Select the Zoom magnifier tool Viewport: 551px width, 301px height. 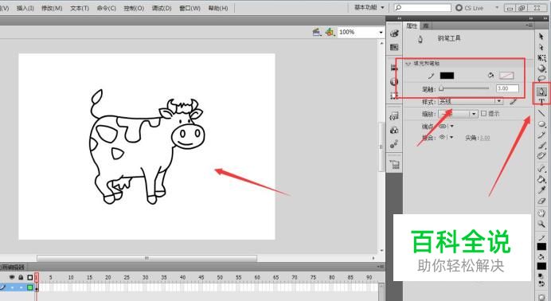[x=541, y=224]
